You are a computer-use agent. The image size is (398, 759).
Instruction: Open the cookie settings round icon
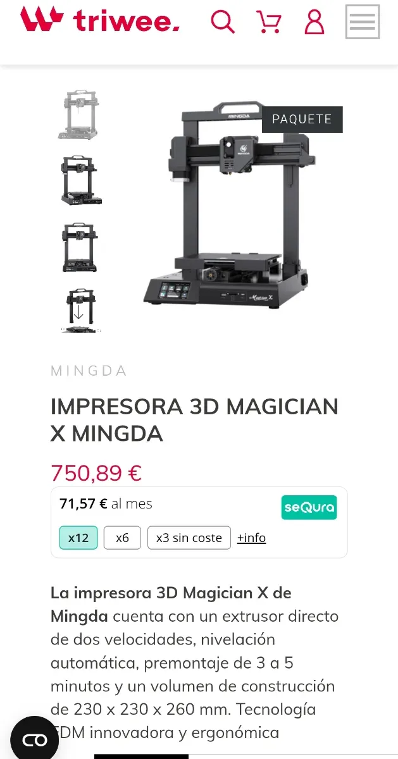pos(34,739)
